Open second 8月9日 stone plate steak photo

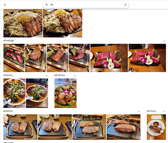click(55, 127)
